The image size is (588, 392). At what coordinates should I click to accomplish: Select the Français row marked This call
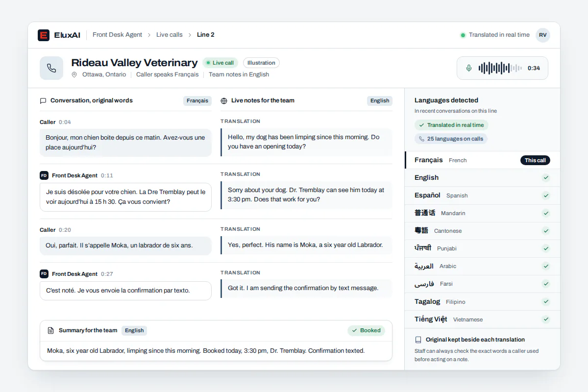482,160
